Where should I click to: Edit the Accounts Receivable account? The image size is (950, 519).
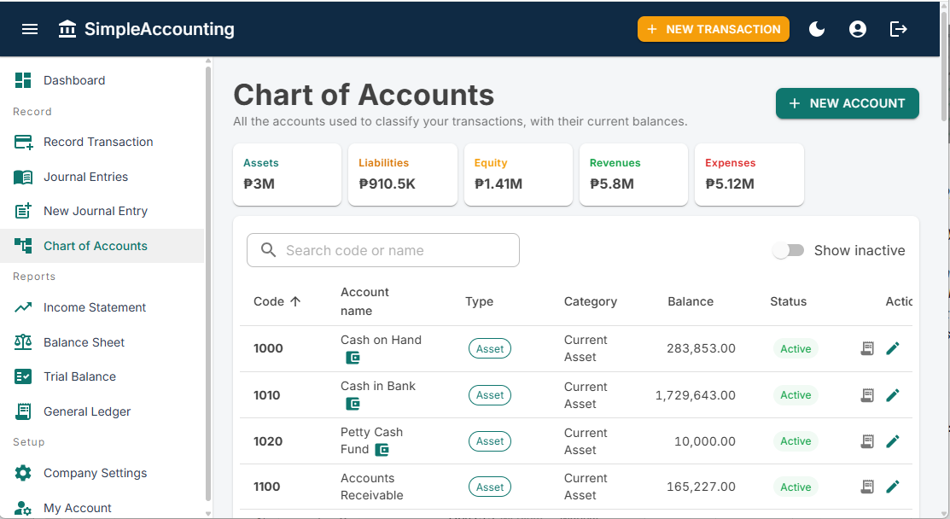coord(893,487)
